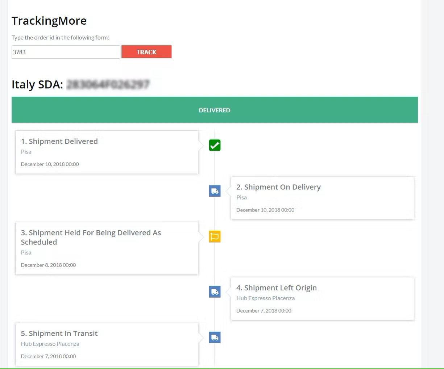444x369 pixels.
Task: Click truck icon beside Shipment Left Origin
Action: coord(215,292)
